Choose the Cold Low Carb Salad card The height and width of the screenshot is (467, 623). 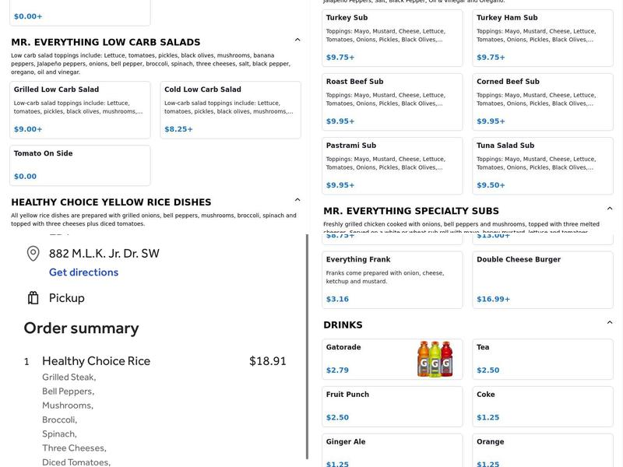pyautogui.click(x=231, y=110)
